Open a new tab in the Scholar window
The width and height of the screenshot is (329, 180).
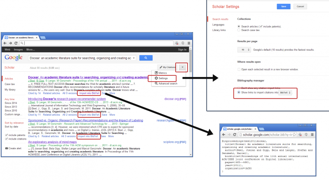click(x=43, y=37)
